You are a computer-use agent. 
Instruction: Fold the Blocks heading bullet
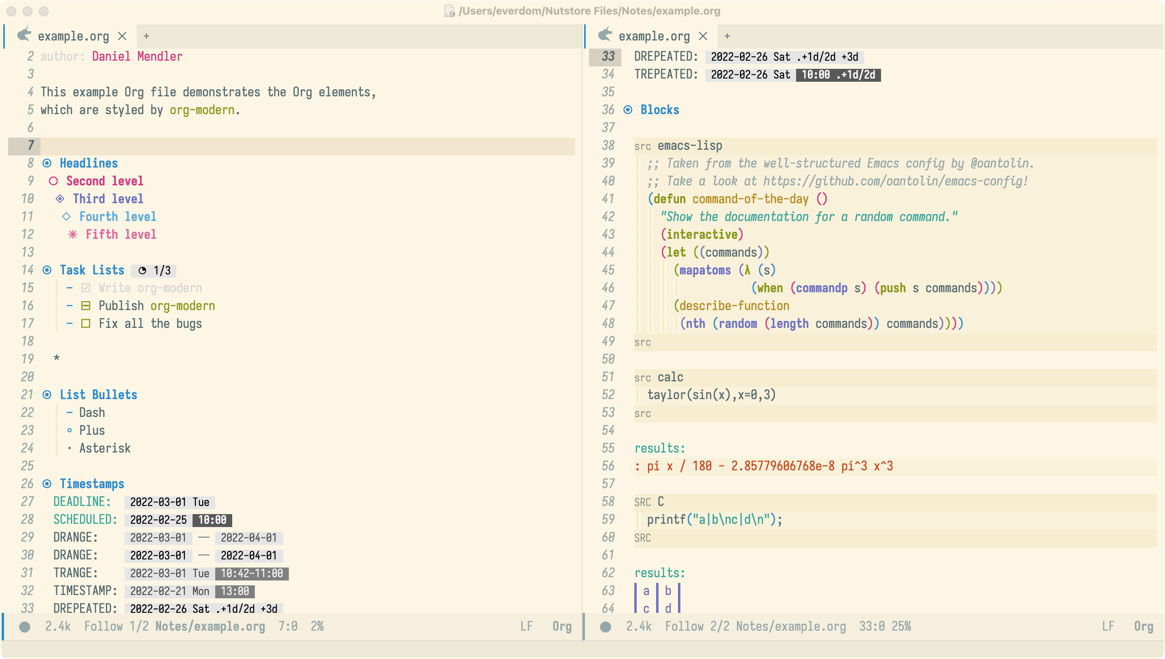(x=628, y=110)
